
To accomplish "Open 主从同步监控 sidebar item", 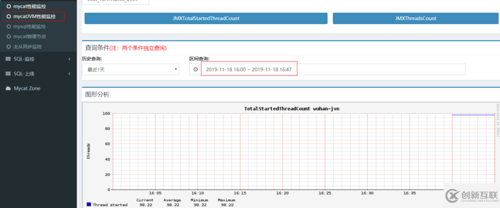I will point(28,47).
